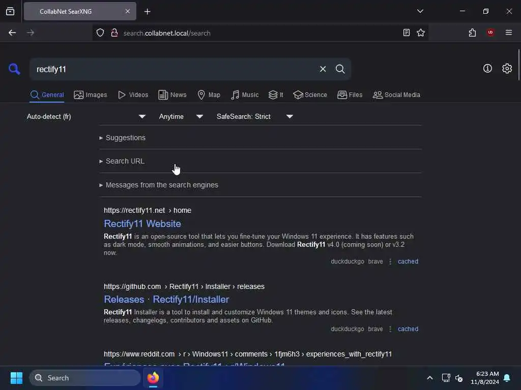Click duckduckgo label on Rectify11 Website result

[347, 262]
